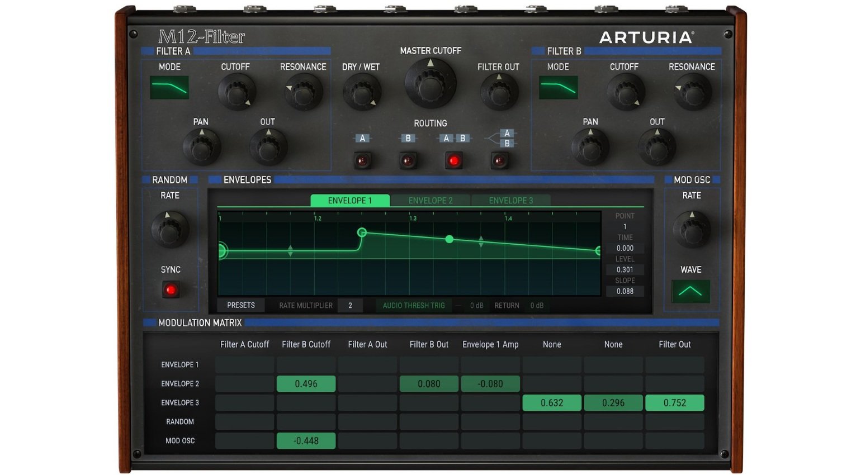Switch to the Envelope 2 tab

(430, 200)
